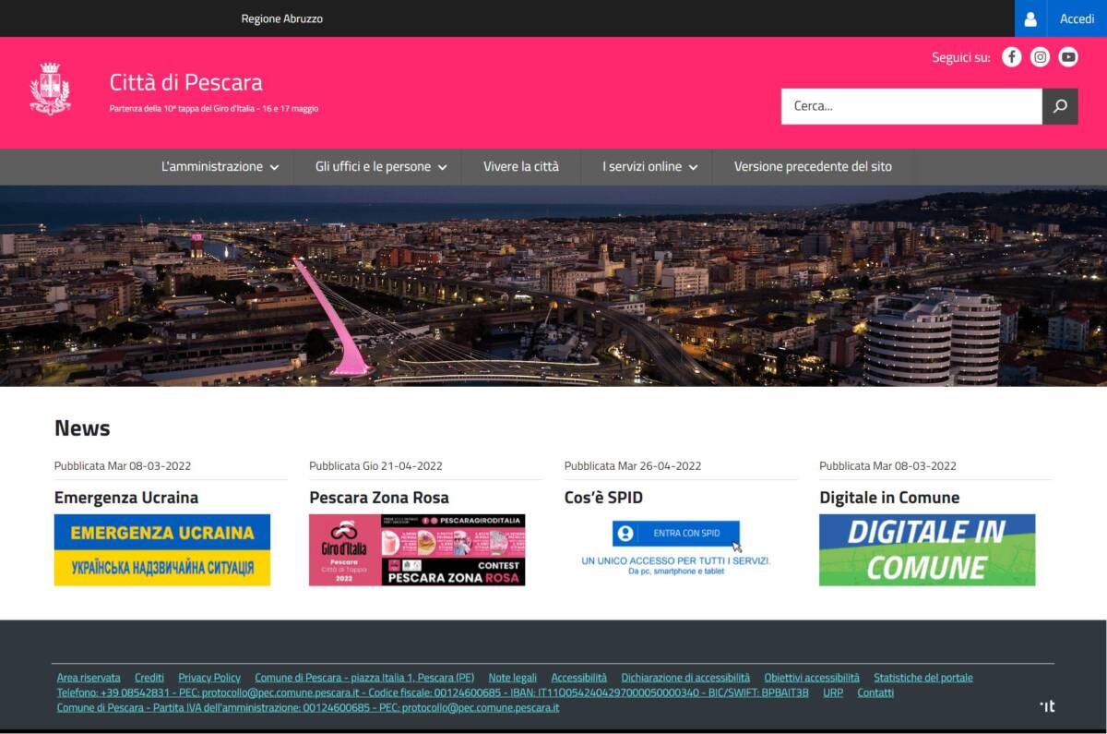Open Privacy Policy footer link
The width and height of the screenshot is (1107, 734).
[x=209, y=678]
